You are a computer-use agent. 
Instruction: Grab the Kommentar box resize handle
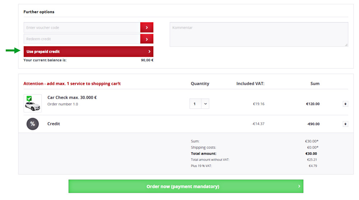point(346,45)
